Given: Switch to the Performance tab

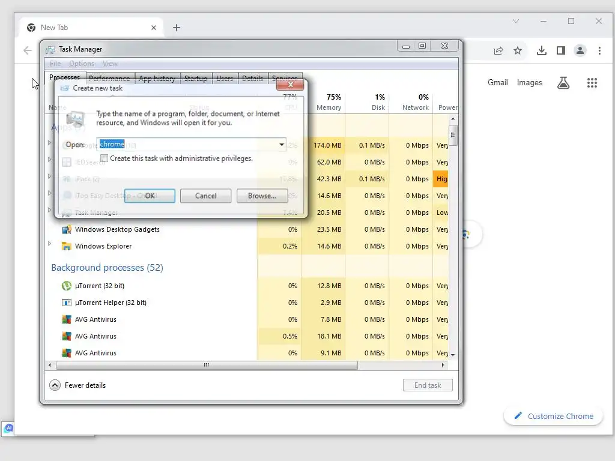Looking at the screenshot, I should (x=109, y=79).
